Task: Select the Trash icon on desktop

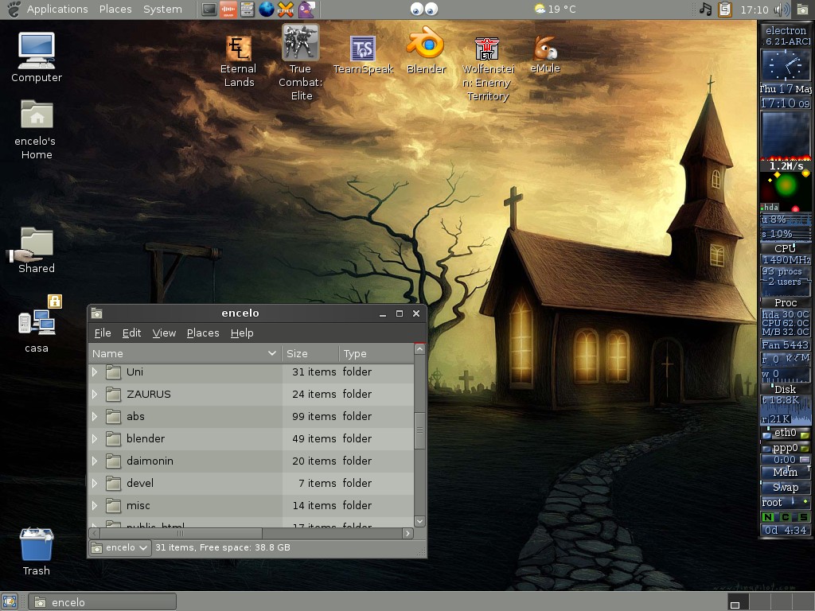Action: coord(37,552)
